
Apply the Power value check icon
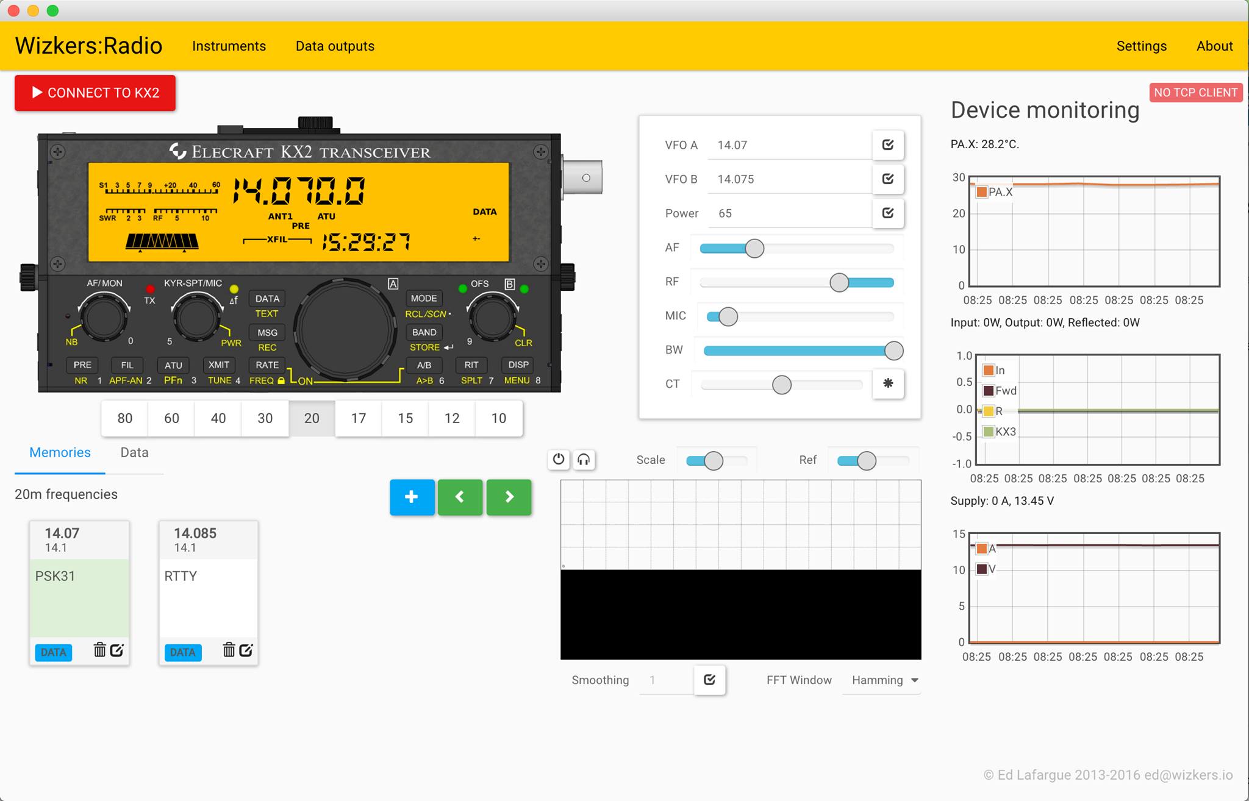[x=888, y=213]
